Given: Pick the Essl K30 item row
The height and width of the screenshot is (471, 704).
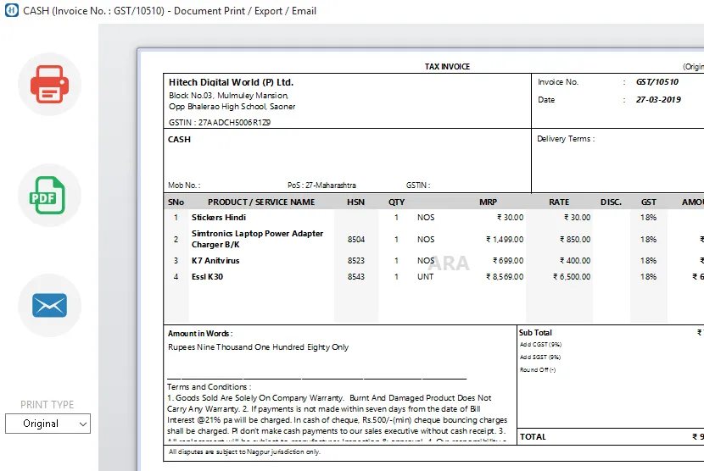Looking at the screenshot, I should pyautogui.click(x=207, y=277).
